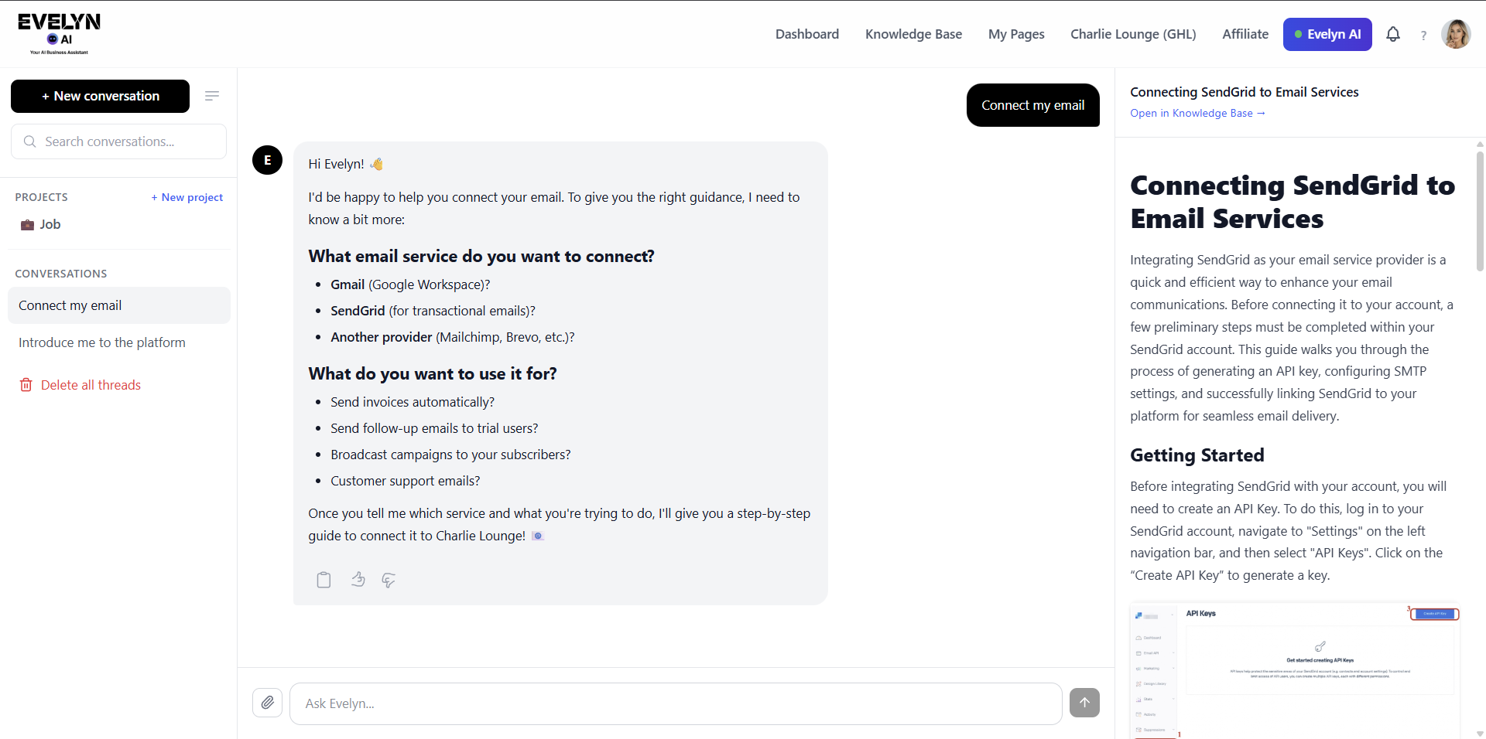Image resolution: width=1486 pixels, height=739 pixels.
Task: Click the article title Connecting SendGrid heading
Action: pos(1292,202)
